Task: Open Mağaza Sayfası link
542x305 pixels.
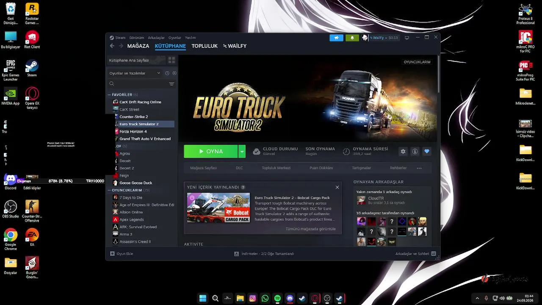Action: (x=203, y=168)
